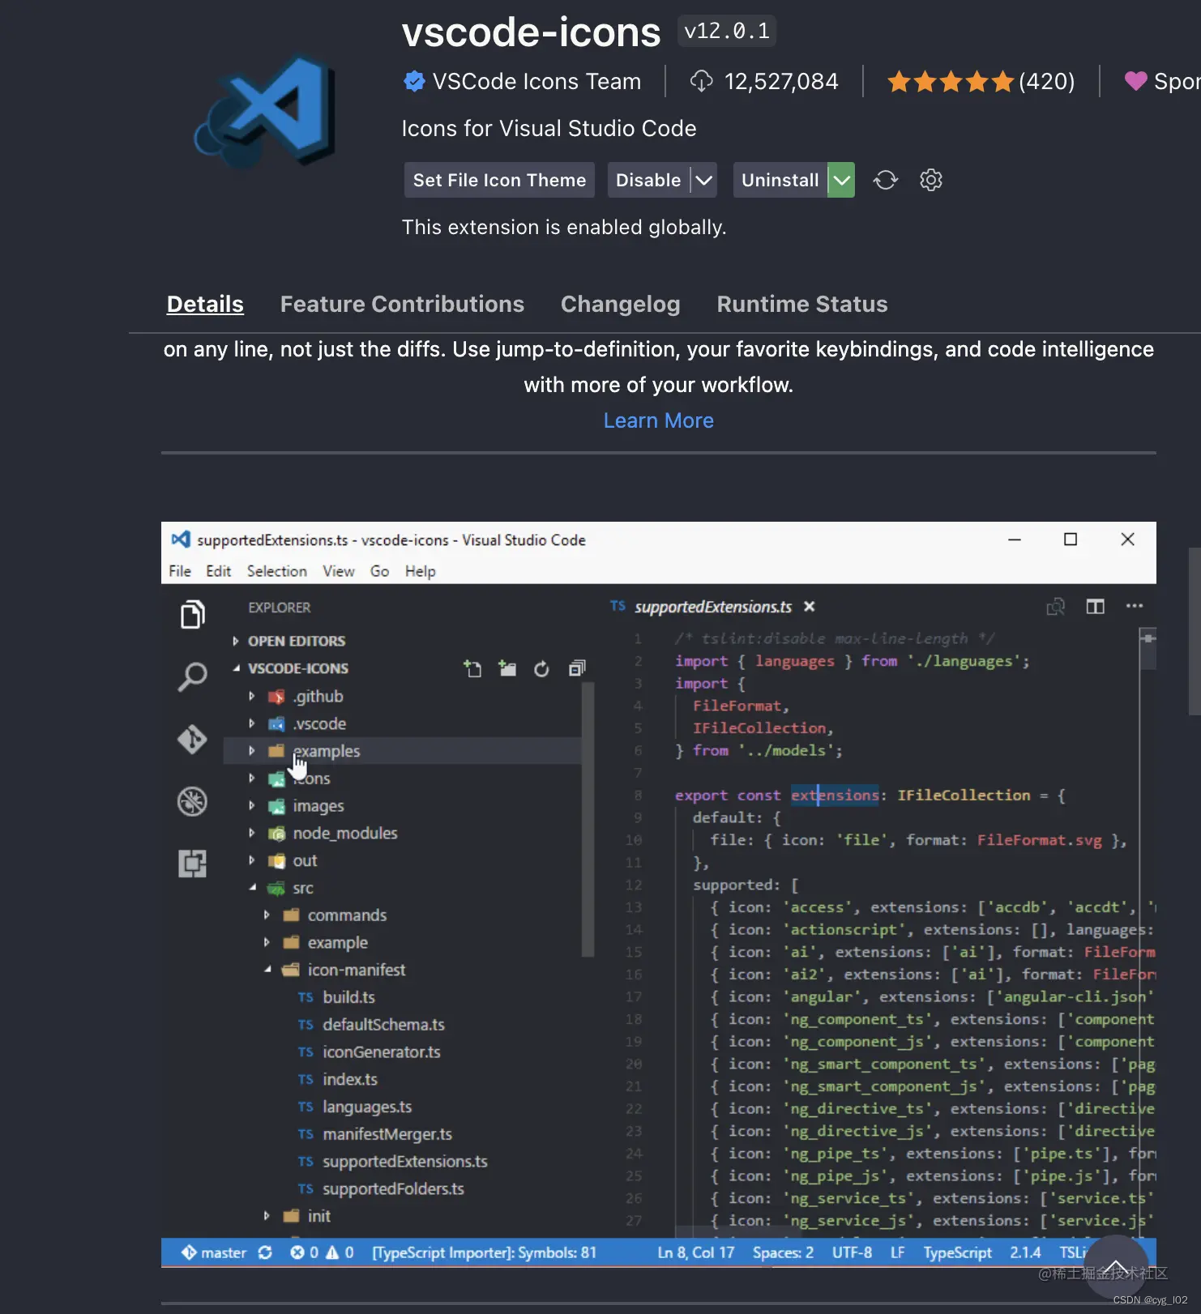Click the vscode-icons extension logo
Image resolution: width=1201 pixels, height=1314 pixels.
click(265, 111)
